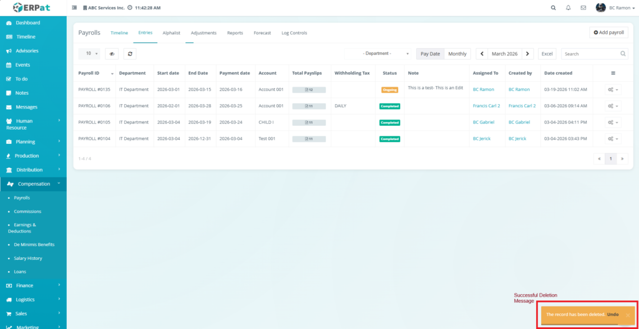Click the search magnifier icon in top bar
The width and height of the screenshot is (639, 329).
click(553, 7)
